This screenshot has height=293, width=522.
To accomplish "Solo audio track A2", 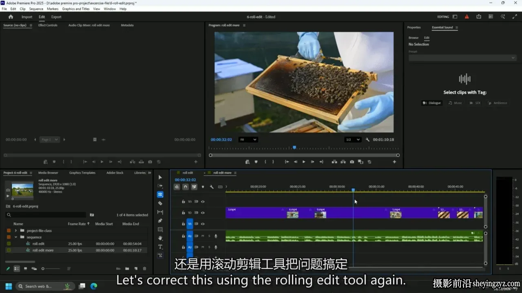I will click(209, 247).
